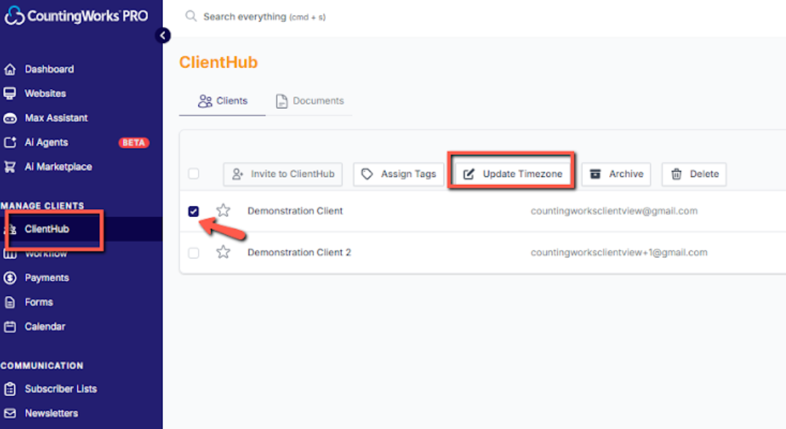This screenshot has height=429, width=786.
Task: Click the Archive box icon
Action: point(595,174)
